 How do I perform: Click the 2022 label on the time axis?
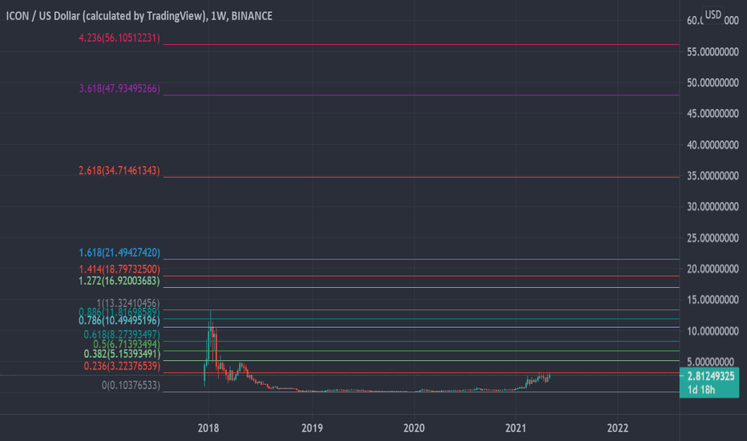pos(617,428)
